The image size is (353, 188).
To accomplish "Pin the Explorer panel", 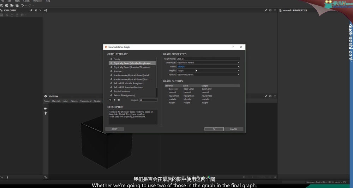I will [31, 10].
